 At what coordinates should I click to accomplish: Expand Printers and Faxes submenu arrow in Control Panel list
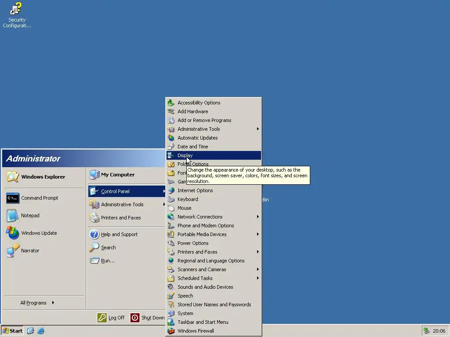[258, 252]
